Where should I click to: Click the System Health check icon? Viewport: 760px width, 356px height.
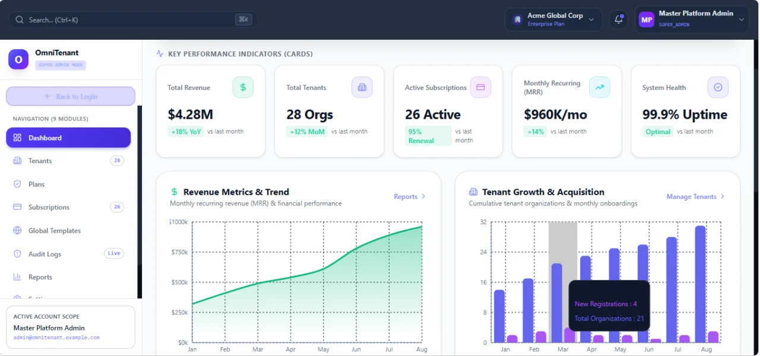(718, 87)
